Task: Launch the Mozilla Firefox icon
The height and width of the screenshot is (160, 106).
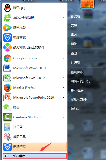Action: tap(8, 88)
